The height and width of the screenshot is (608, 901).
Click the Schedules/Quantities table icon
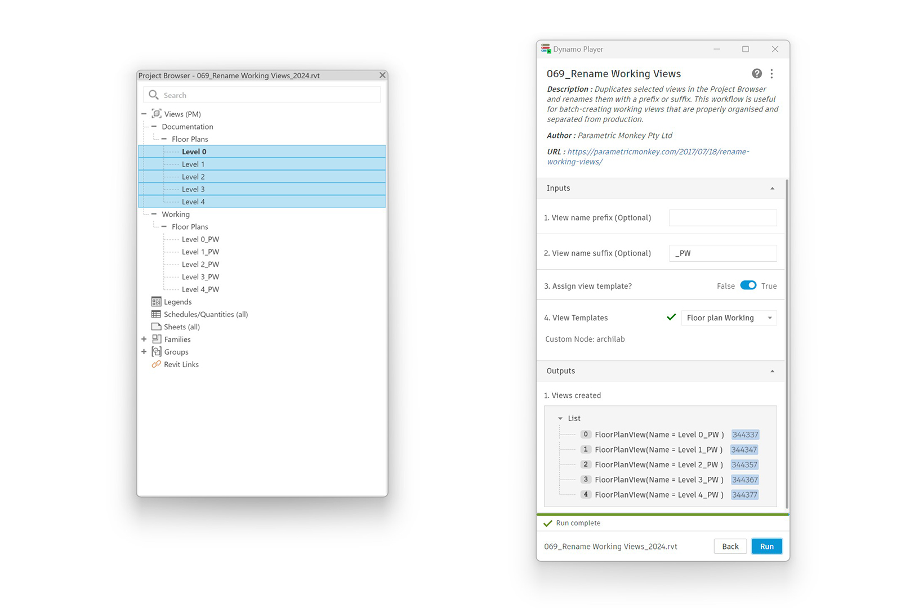coord(157,314)
